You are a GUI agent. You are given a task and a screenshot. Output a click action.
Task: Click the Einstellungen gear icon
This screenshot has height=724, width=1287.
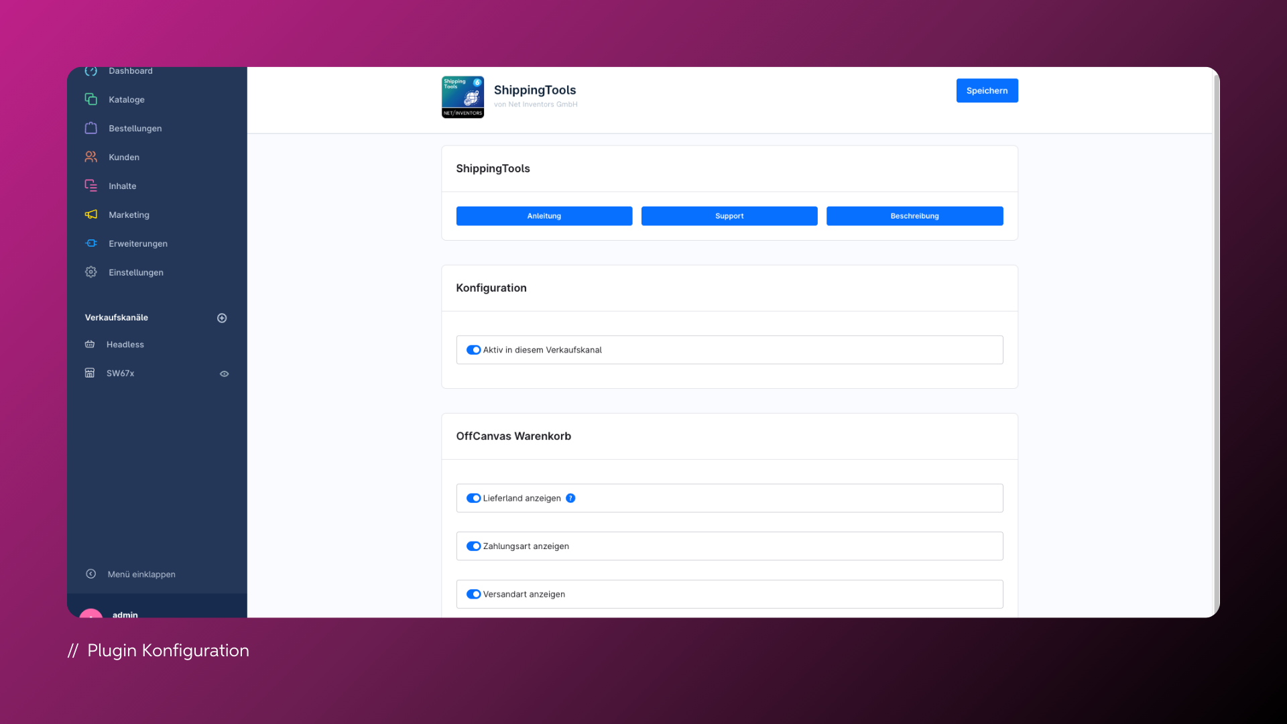[x=91, y=272]
